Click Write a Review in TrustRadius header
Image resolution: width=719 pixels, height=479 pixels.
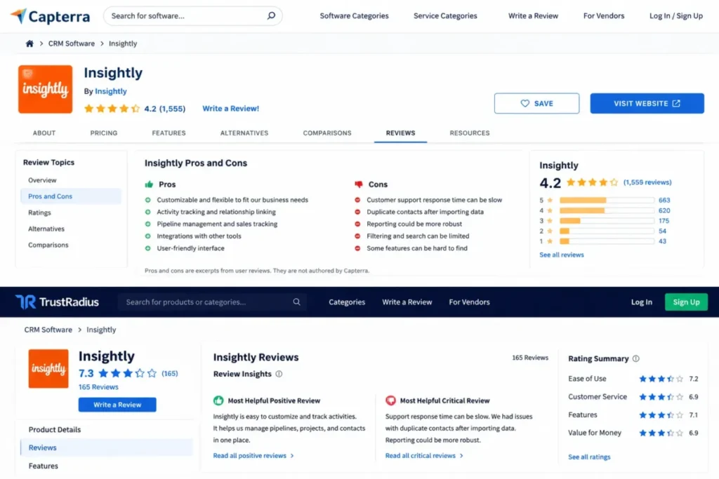click(407, 302)
